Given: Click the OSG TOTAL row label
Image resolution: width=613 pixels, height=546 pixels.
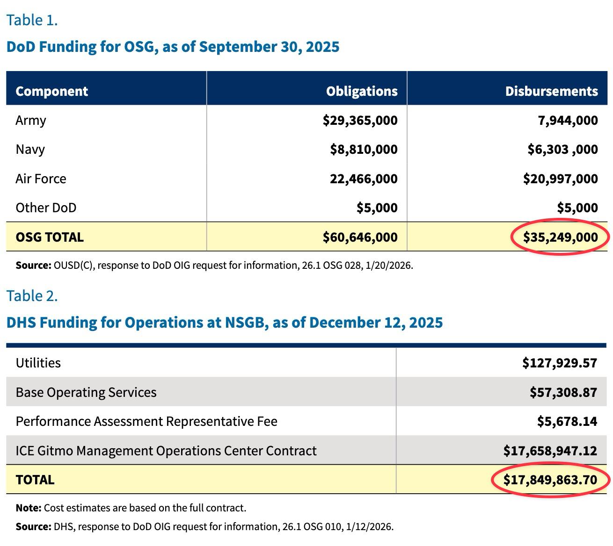Looking at the screenshot, I should click(x=50, y=237).
